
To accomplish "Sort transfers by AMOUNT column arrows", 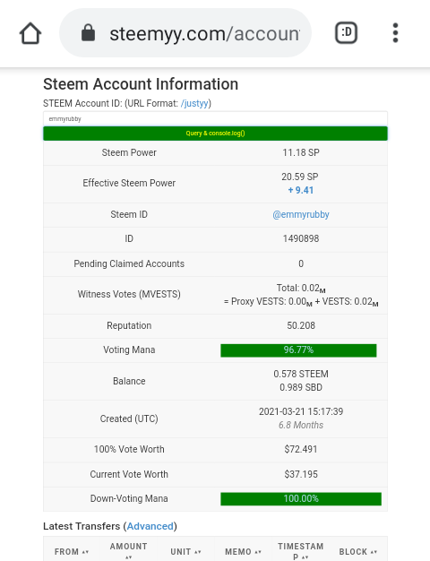I will pos(129,557).
